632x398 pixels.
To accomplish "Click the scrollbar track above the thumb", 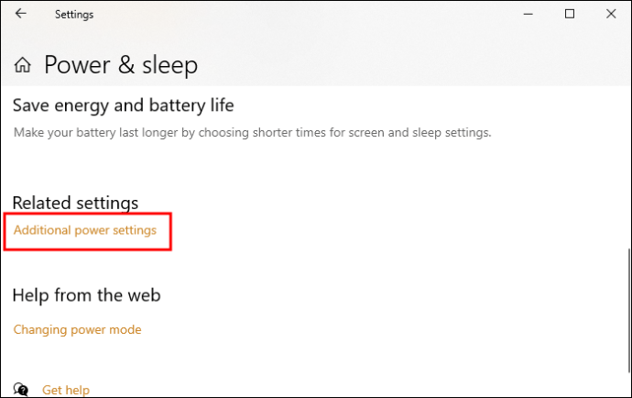I will click(x=629, y=168).
